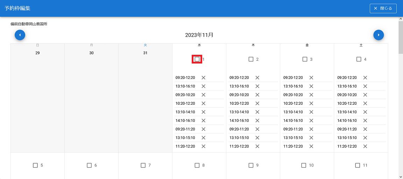Delete the 13:10-15:10 slot on November 2
The width and height of the screenshot is (403, 179).
click(257, 138)
